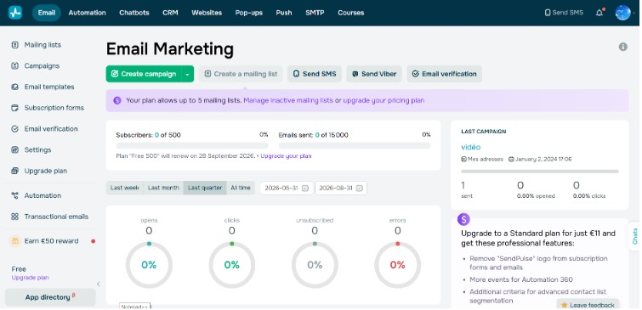The height and width of the screenshot is (310, 642).
Task: Open the Automation tab in top navigation
Action: click(88, 13)
